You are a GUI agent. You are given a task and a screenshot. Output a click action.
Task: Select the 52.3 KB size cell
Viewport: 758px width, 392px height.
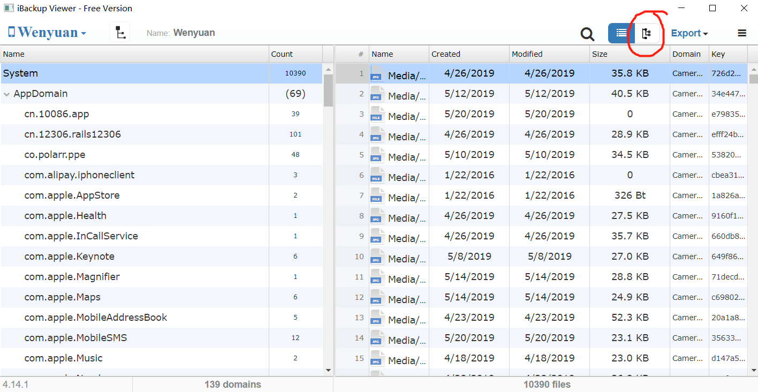click(x=630, y=318)
